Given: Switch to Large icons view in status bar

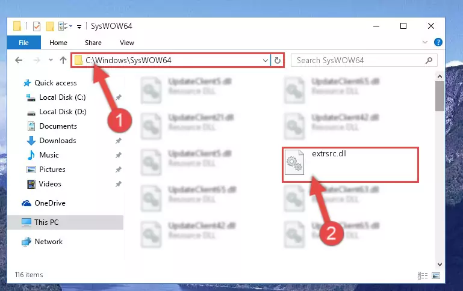Looking at the screenshot, I should (x=436, y=276).
